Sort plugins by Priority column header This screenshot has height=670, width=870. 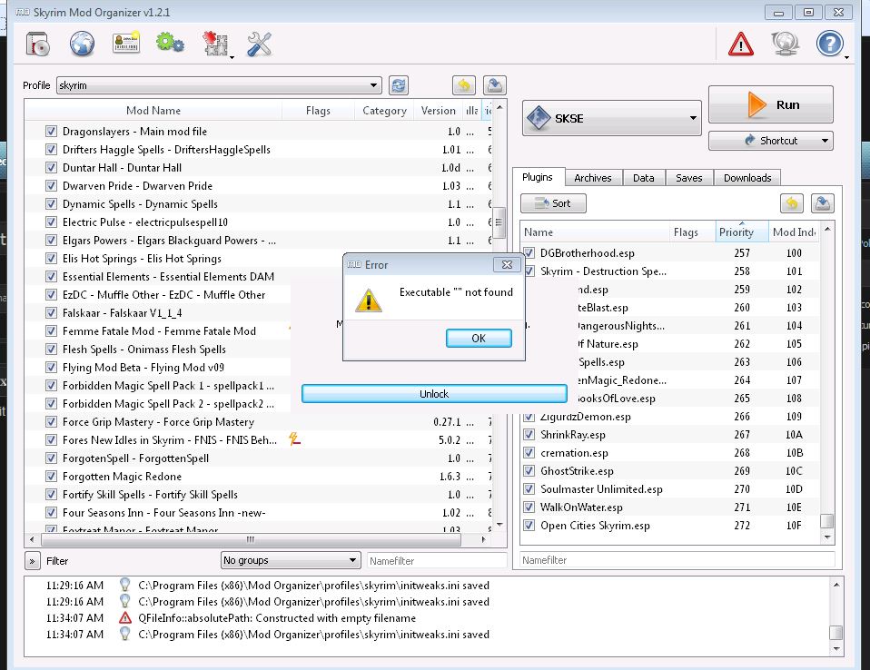point(741,232)
